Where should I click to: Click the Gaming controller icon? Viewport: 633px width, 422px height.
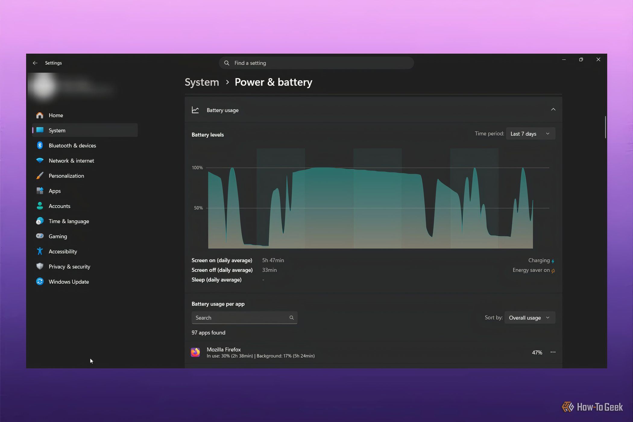tap(40, 236)
